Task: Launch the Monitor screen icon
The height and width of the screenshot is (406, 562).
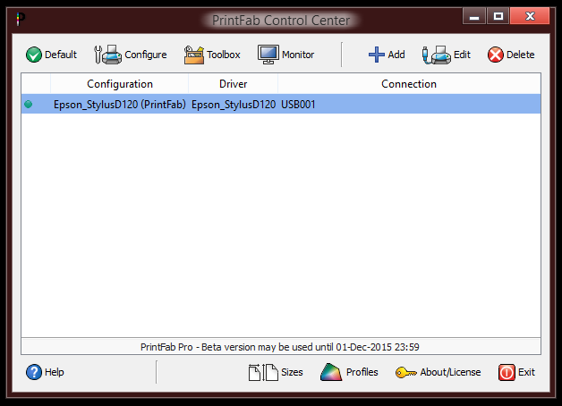Action: [268, 55]
